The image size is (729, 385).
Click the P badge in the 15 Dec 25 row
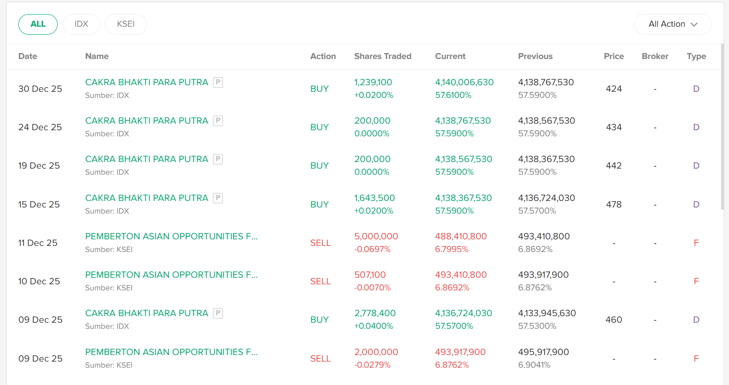pyautogui.click(x=218, y=198)
